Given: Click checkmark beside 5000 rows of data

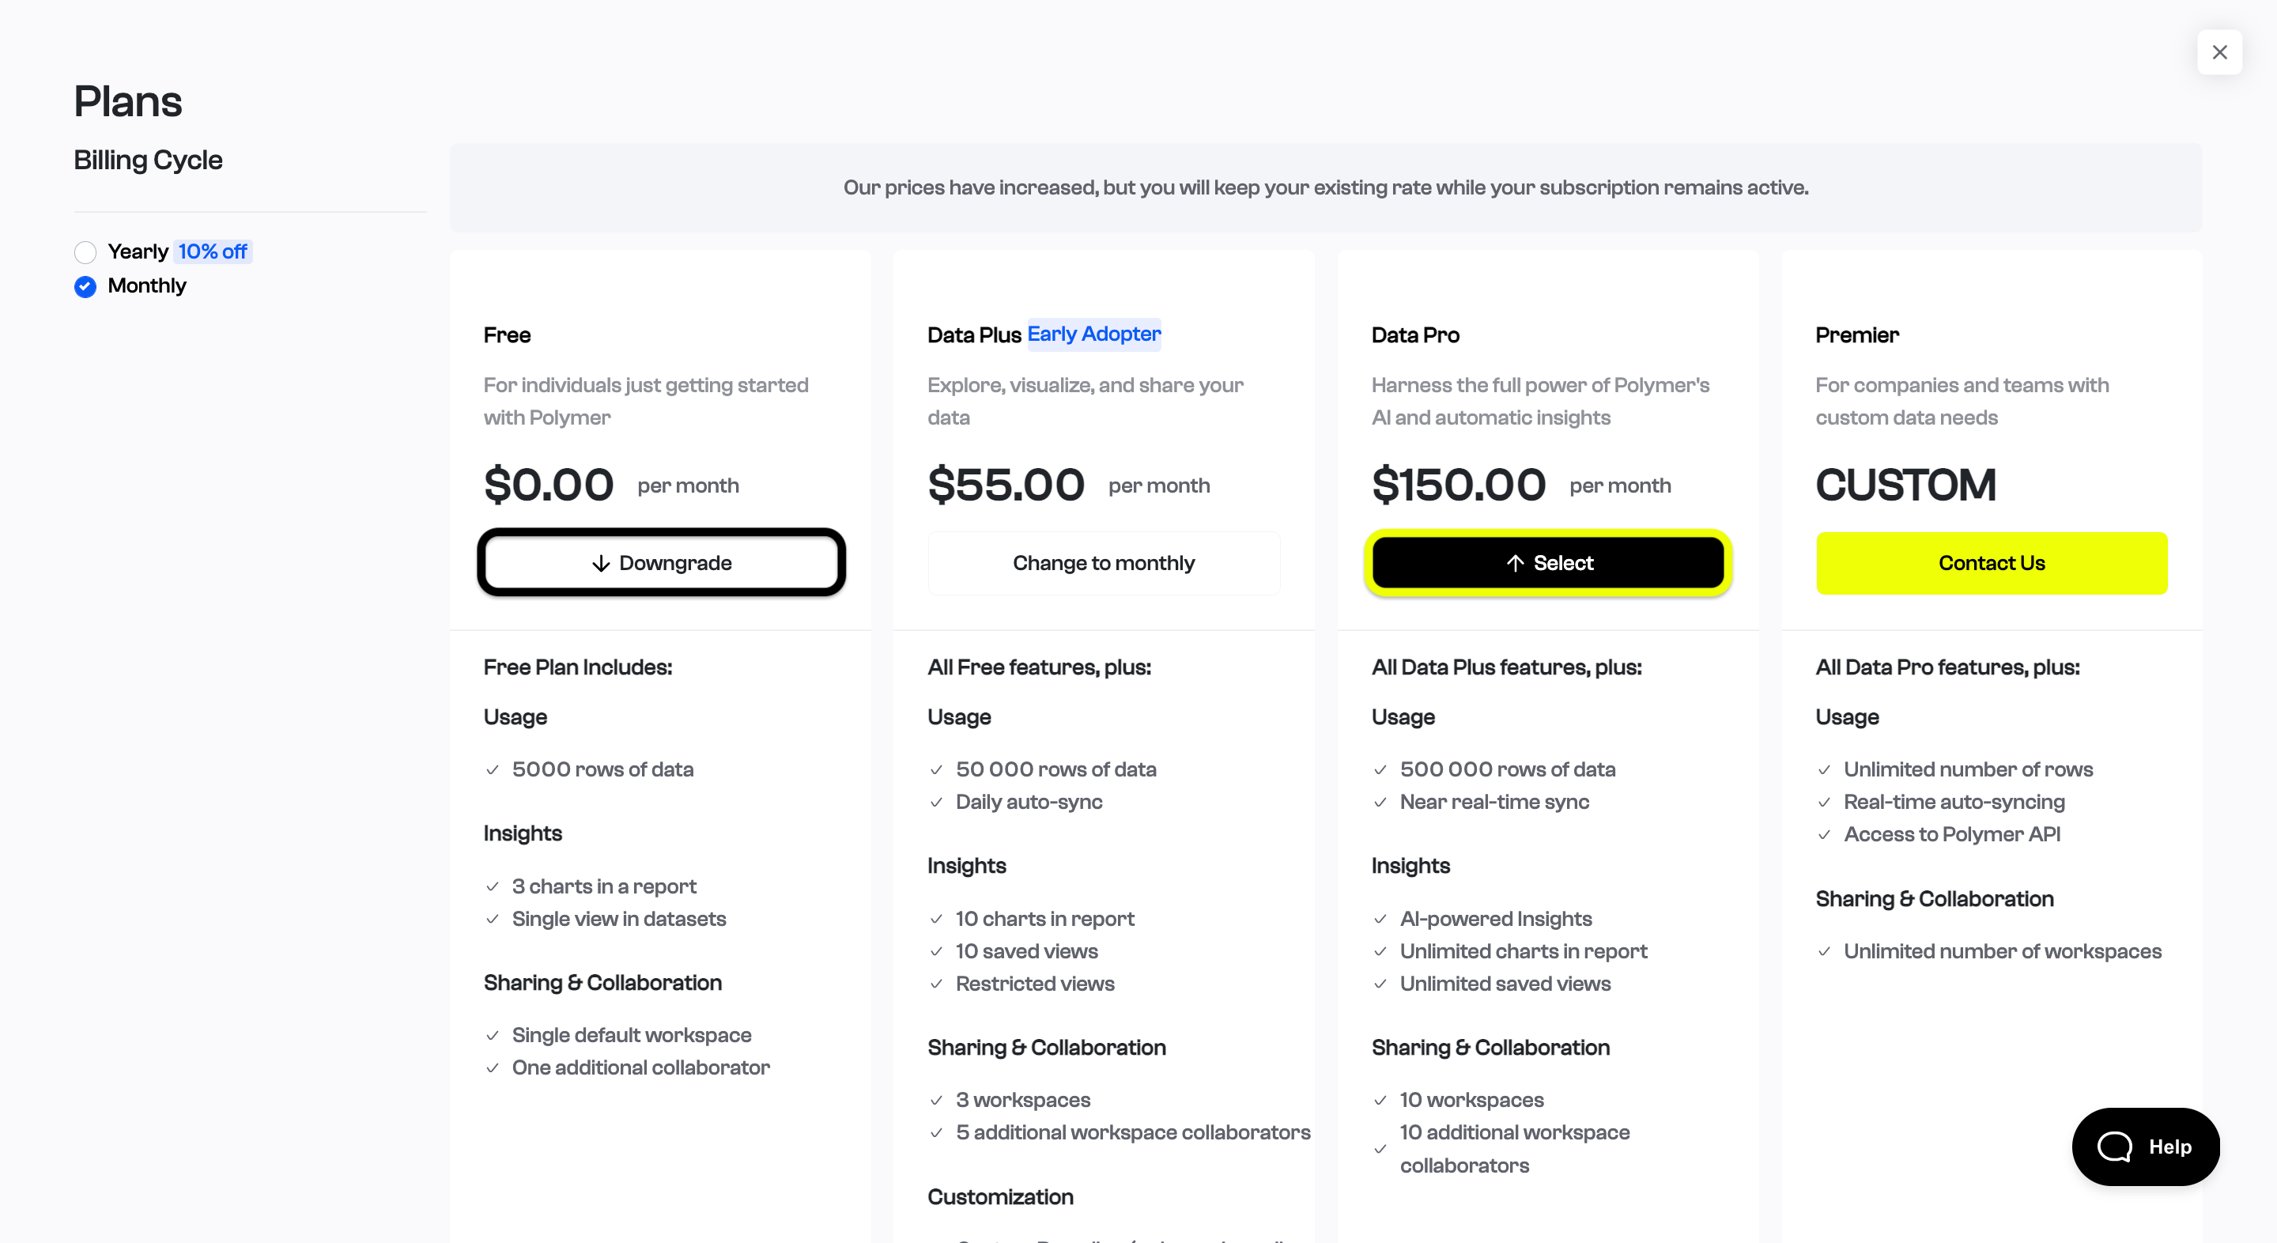Looking at the screenshot, I should point(493,770).
